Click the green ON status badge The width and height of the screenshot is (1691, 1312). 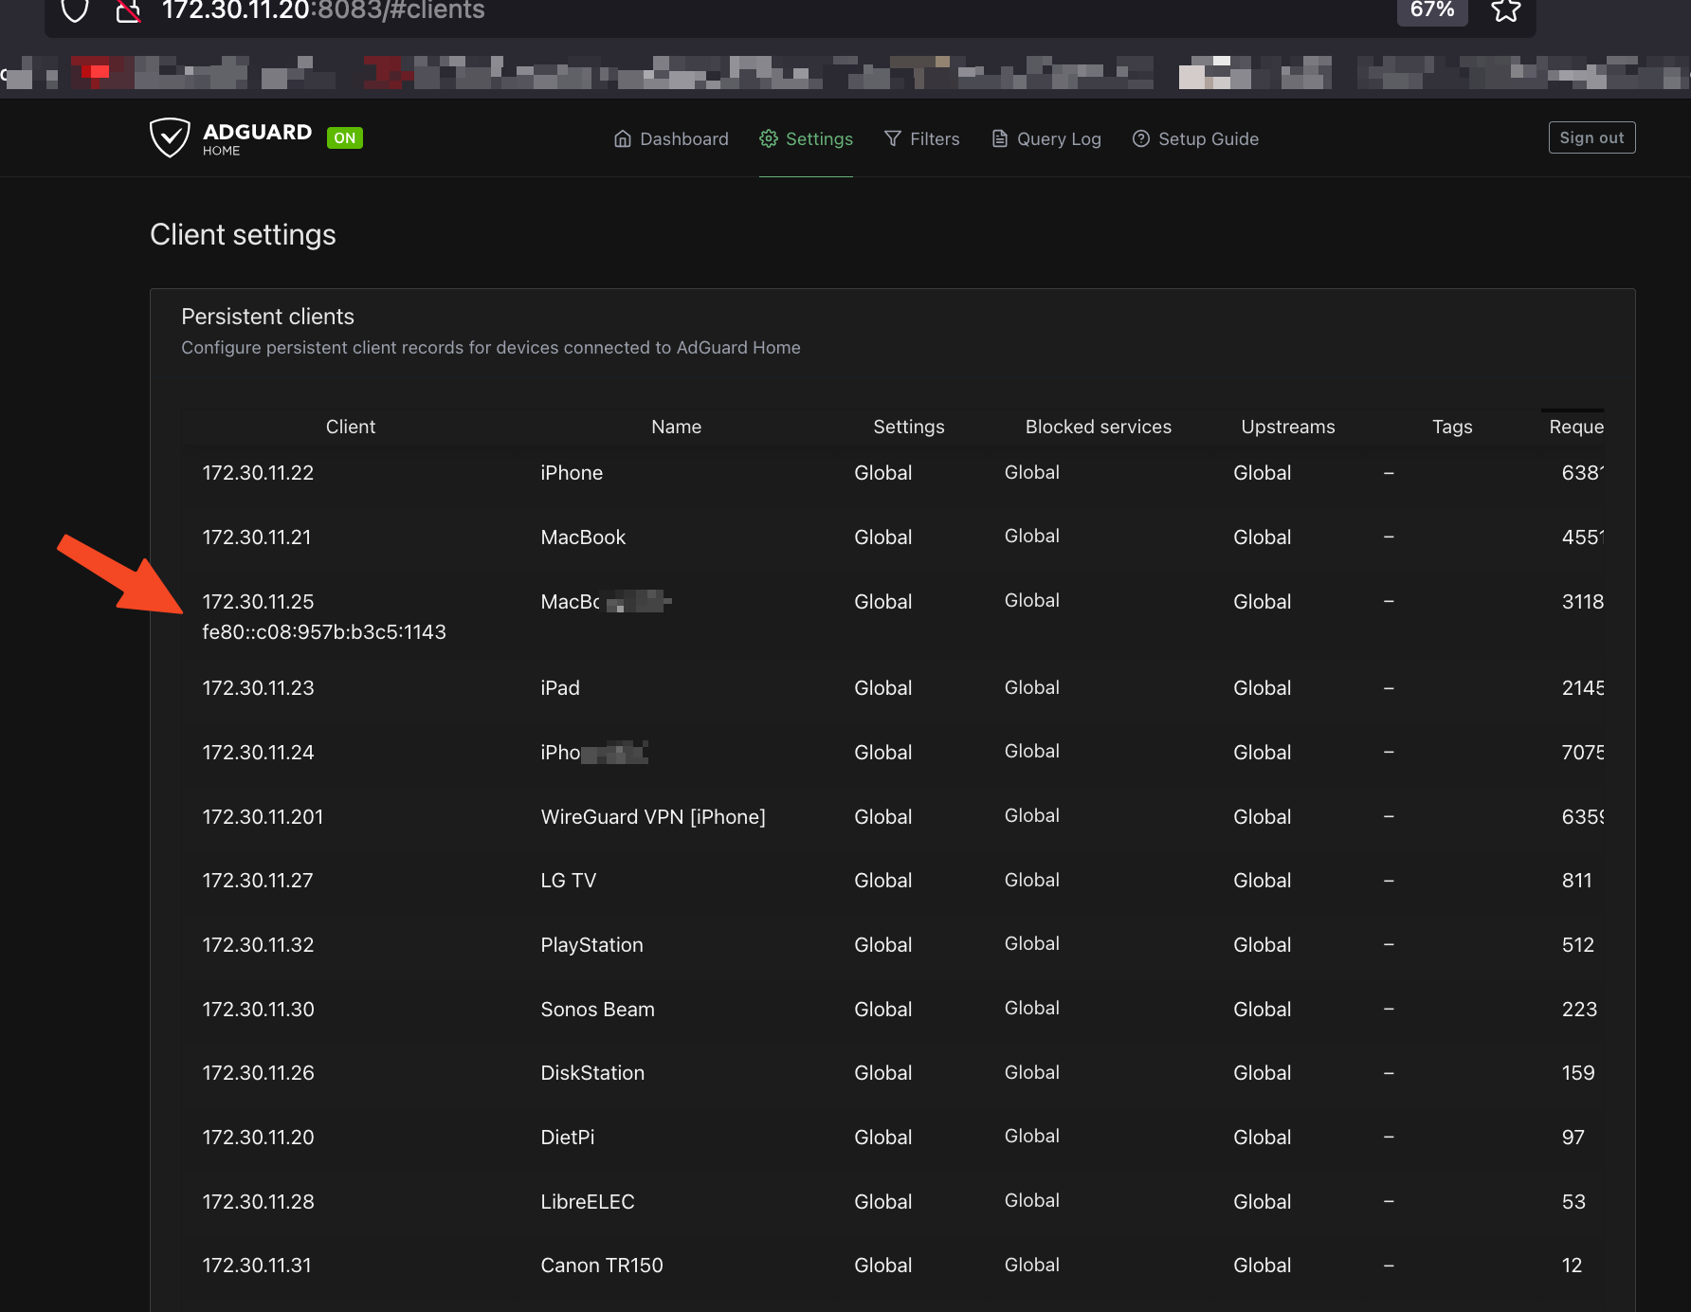click(x=345, y=138)
